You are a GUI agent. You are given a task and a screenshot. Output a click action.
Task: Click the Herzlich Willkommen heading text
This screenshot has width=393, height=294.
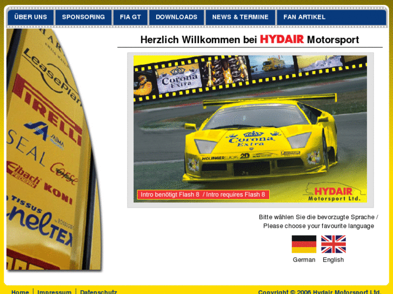250,39
